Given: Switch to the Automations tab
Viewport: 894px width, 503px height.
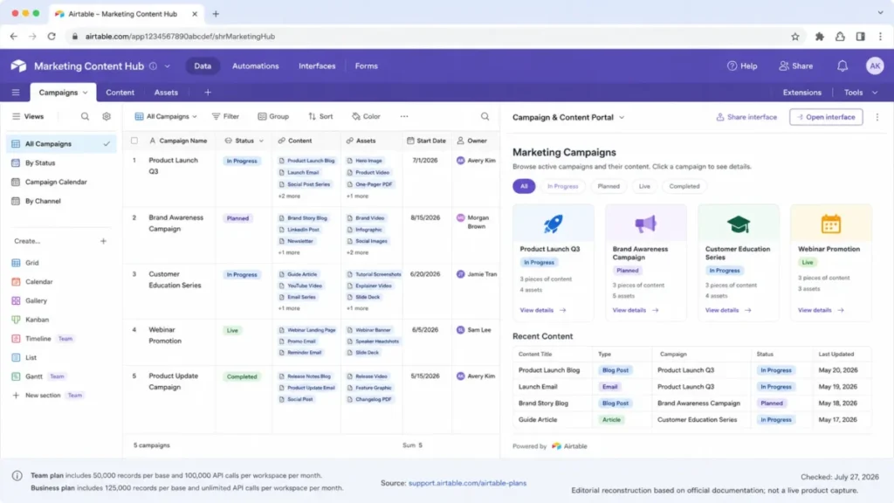Looking at the screenshot, I should pyautogui.click(x=256, y=66).
